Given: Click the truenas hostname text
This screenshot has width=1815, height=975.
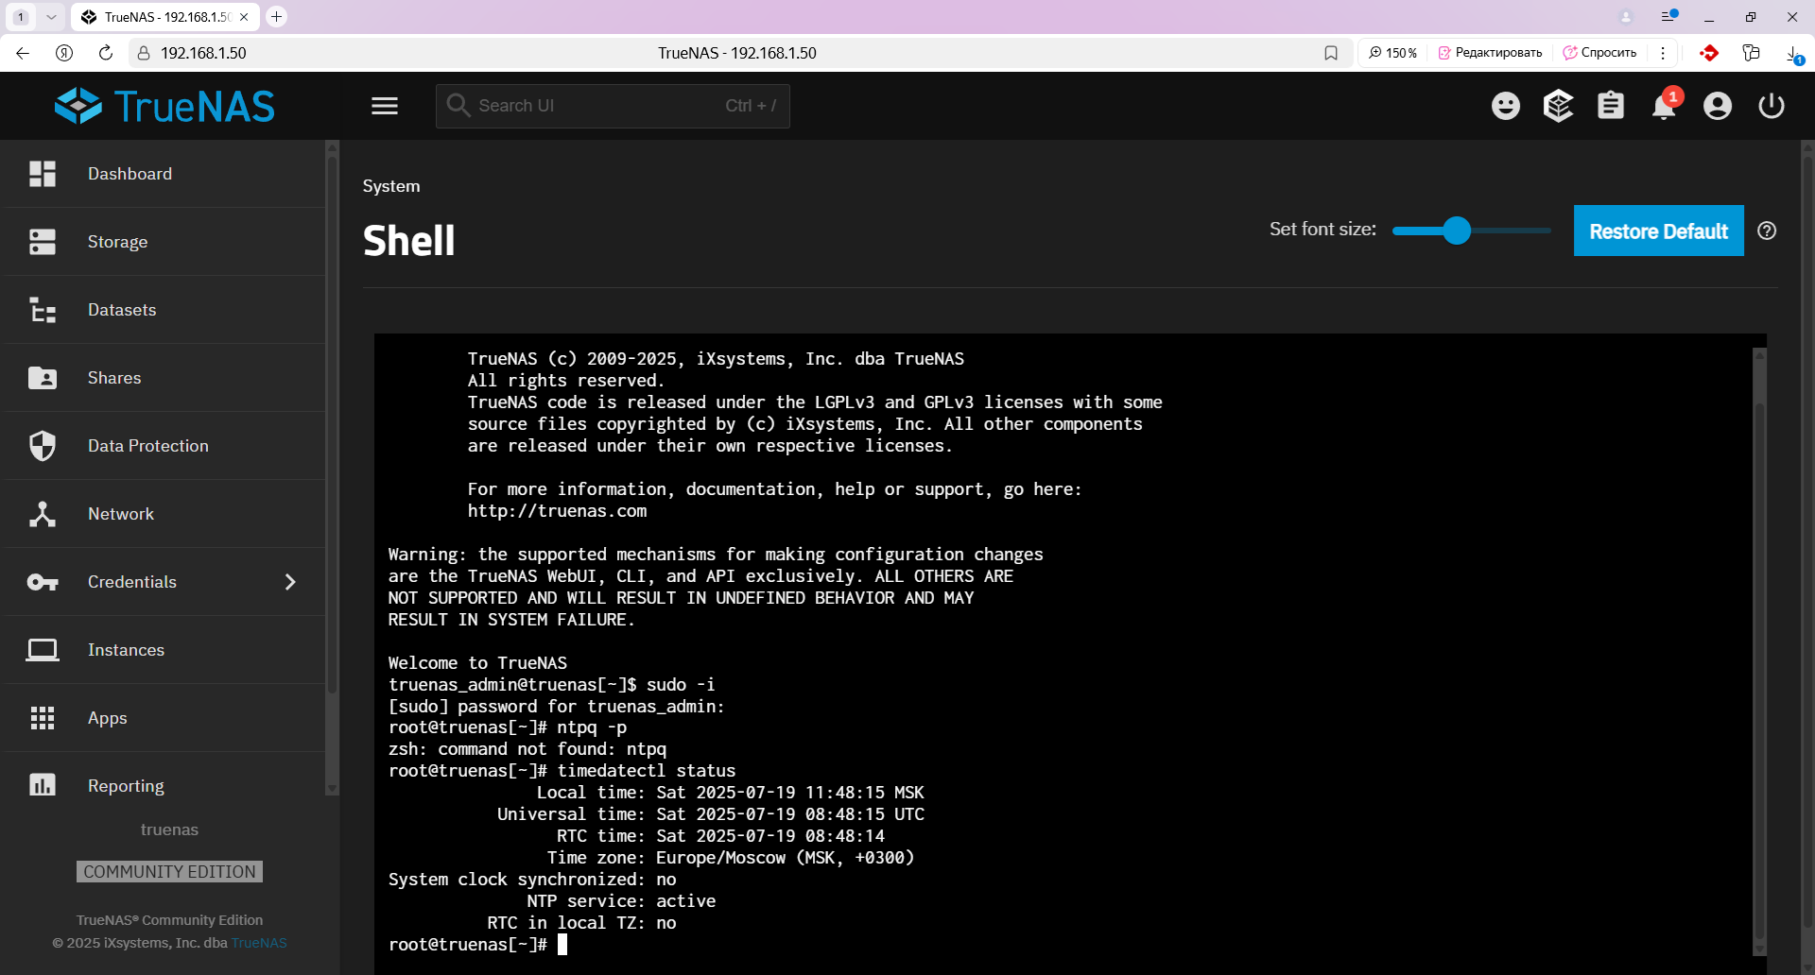Looking at the screenshot, I should [169, 830].
